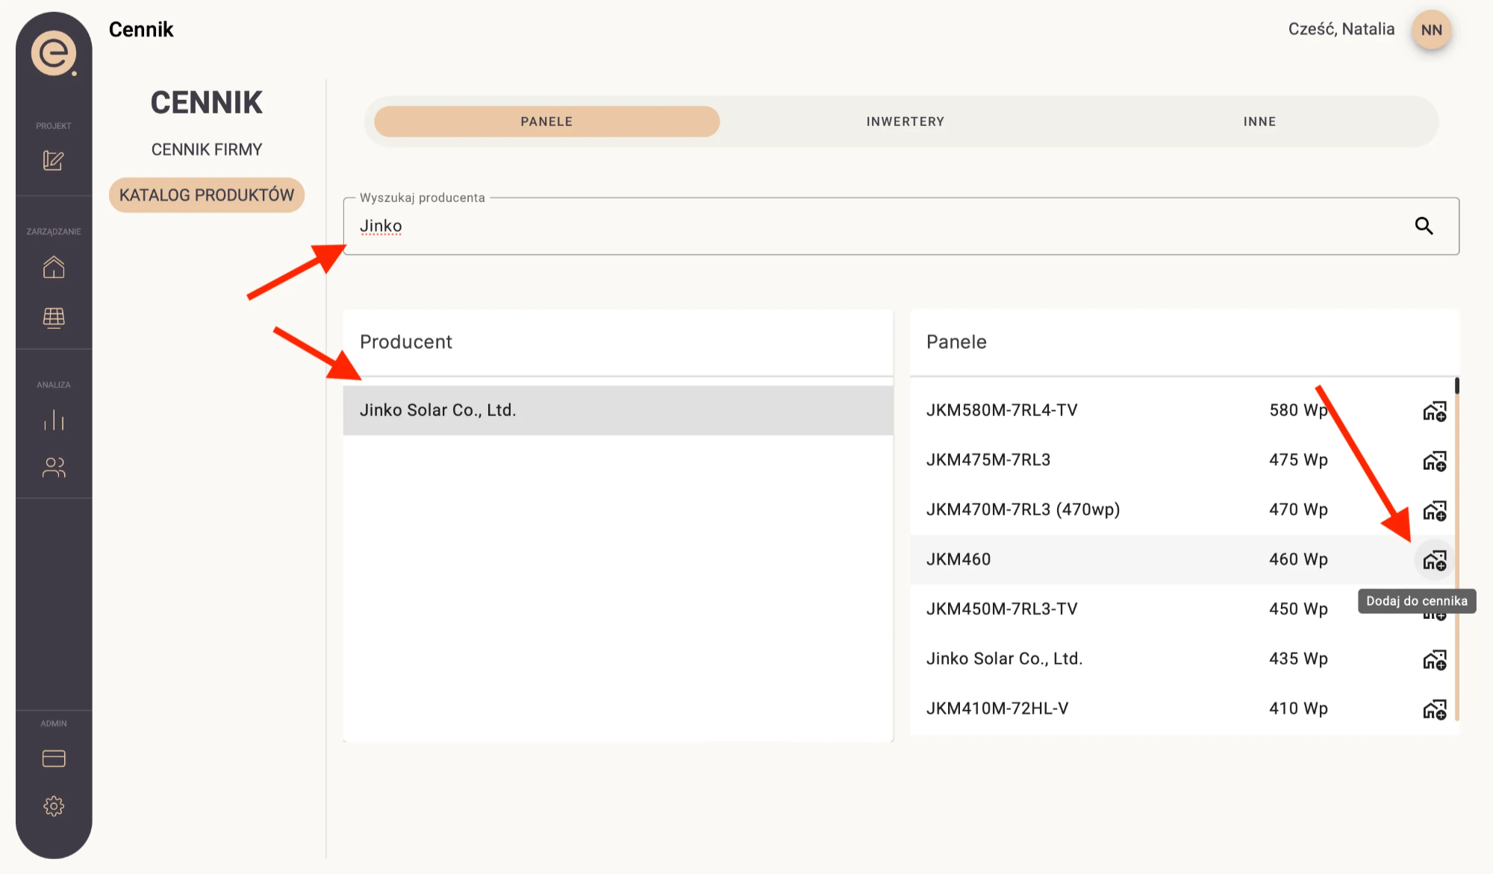Click the 410 Wp value
The width and height of the screenshot is (1493, 874).
[1298, 708]
